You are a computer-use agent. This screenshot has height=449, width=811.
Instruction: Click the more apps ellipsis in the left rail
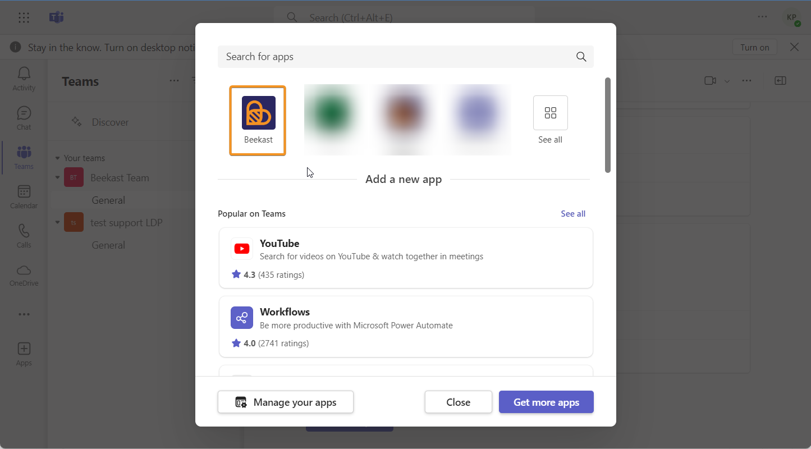pos(24,314)
